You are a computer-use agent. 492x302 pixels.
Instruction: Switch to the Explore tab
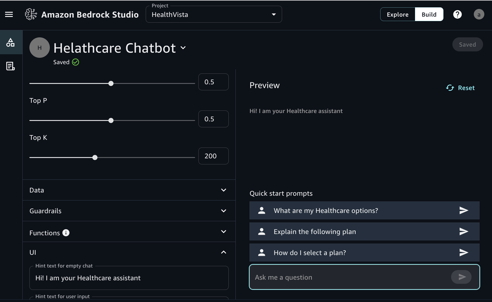(398, 14)
